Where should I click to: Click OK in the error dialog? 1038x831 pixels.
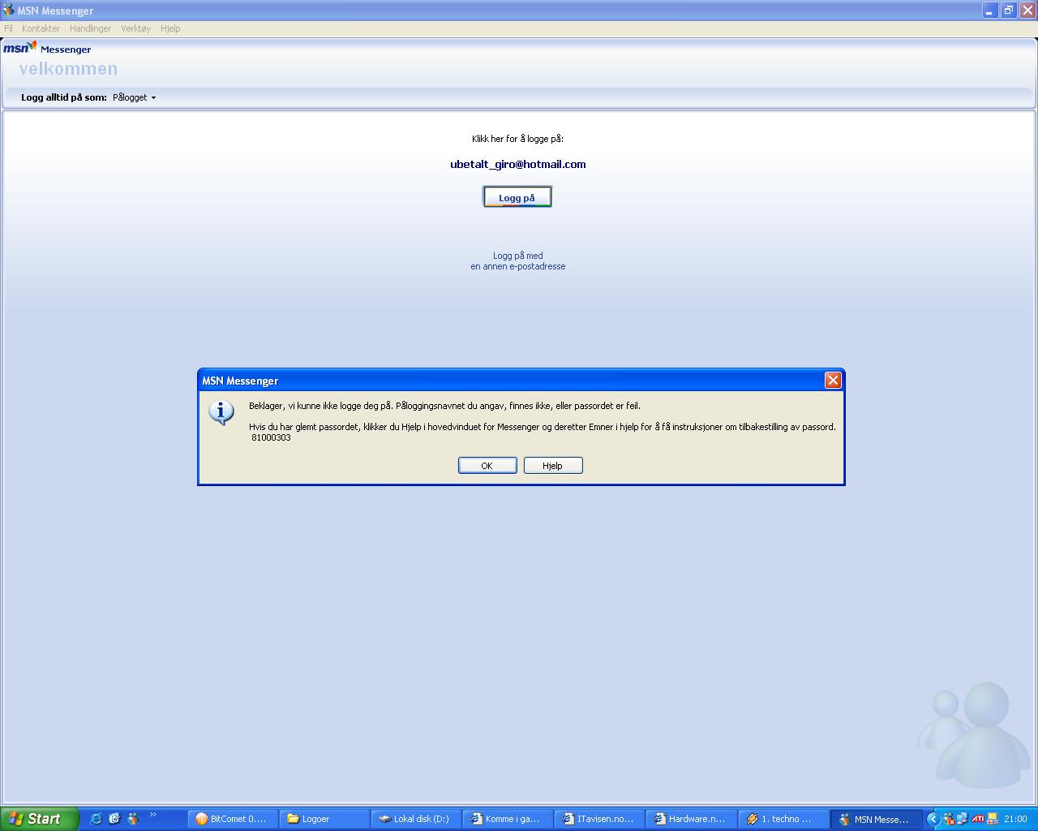[x=487, y=466]
